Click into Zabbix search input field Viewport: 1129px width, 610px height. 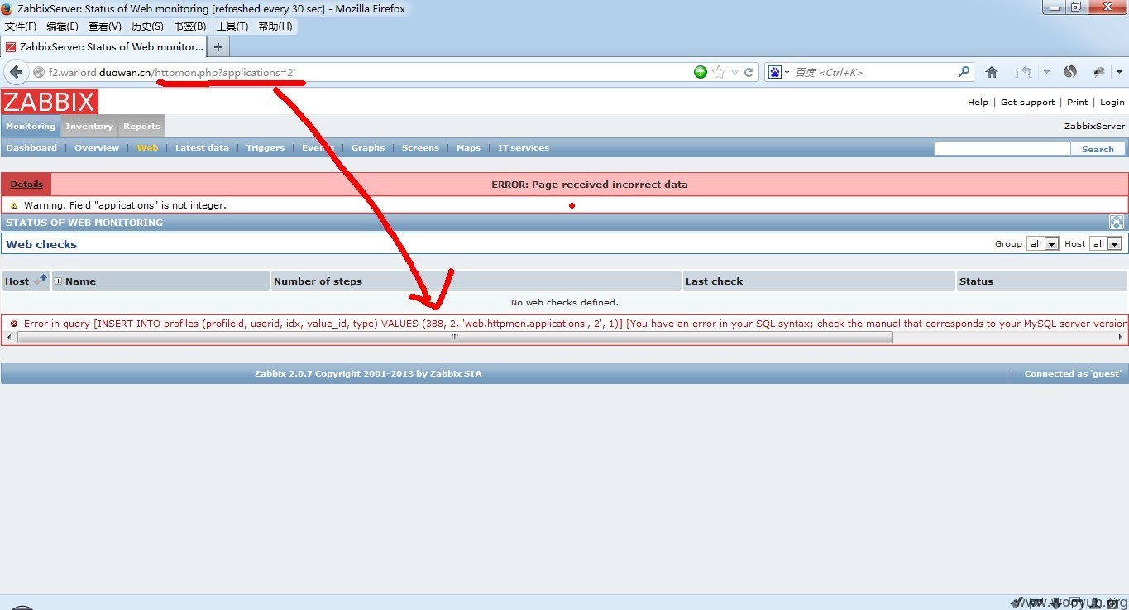pyautogui.click(x=1002, y=148)
